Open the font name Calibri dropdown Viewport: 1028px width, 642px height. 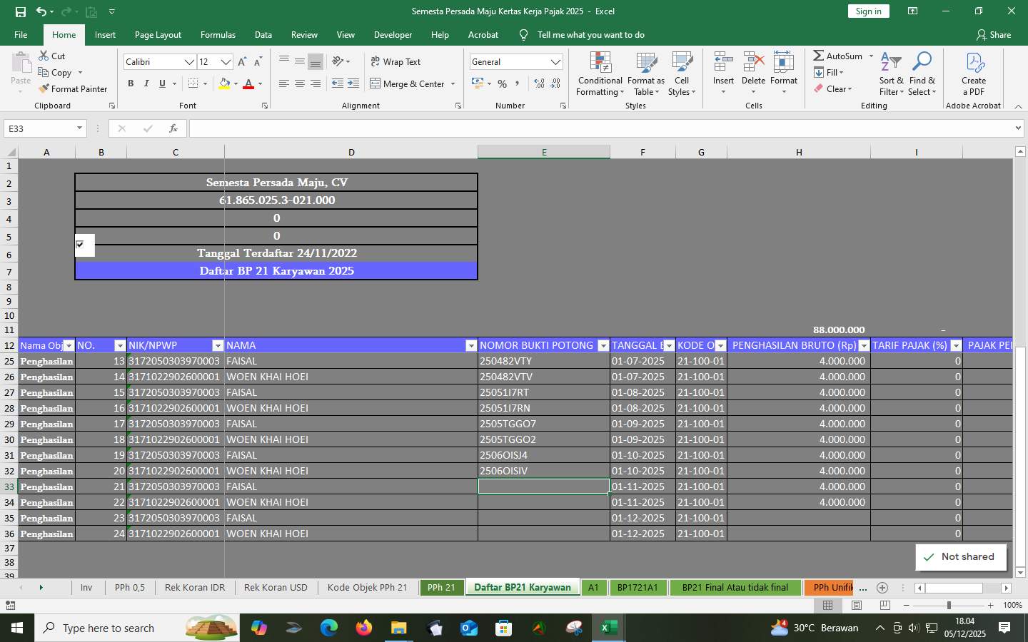click(x=188, y=61)
